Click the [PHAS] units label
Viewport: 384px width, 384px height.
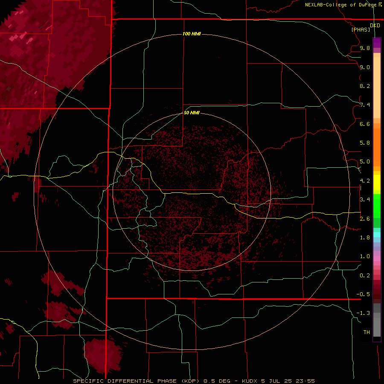pos(361,29)
